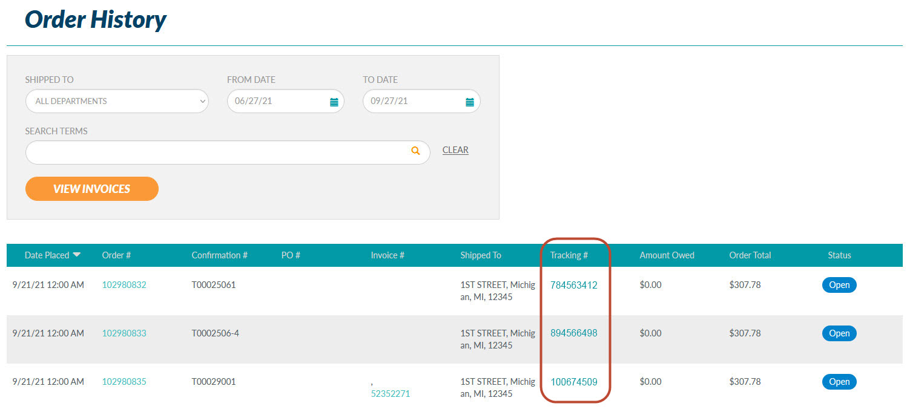Screen dimensions: 907x409
Task: Click Open status for order 102980835
Action: (x=839, y=382)
